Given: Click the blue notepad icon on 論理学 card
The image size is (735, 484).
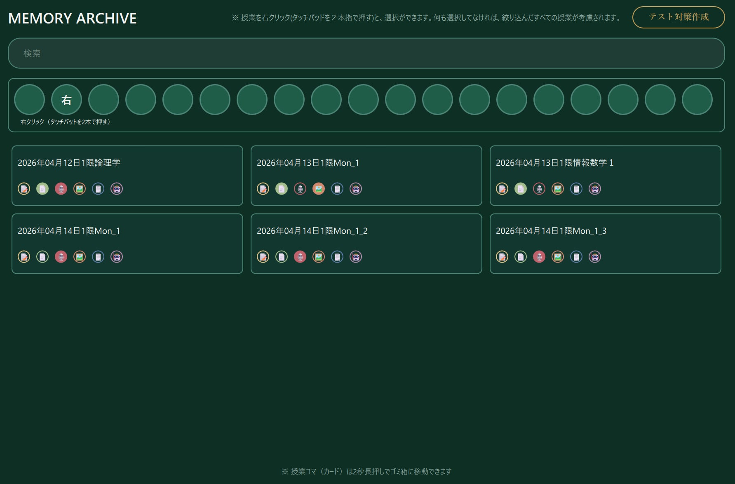Looking at the screenshot, I should click(98, 189).
